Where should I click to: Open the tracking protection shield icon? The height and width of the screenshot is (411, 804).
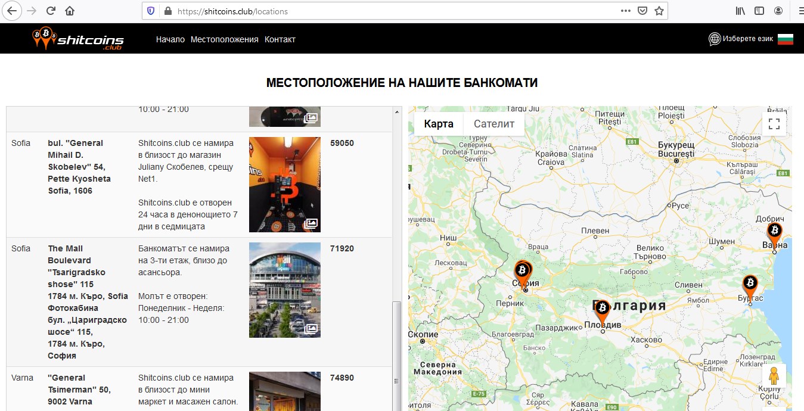151,11
